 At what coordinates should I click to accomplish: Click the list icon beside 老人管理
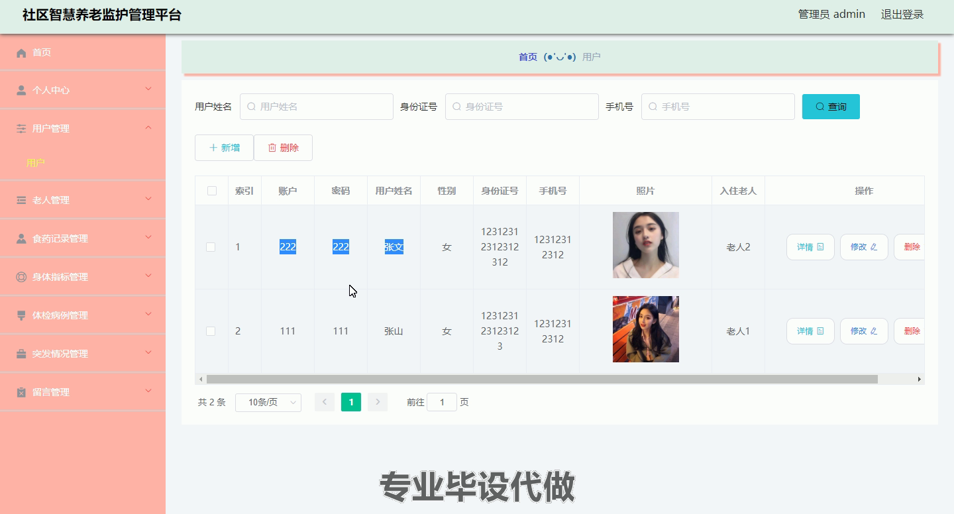21,200
